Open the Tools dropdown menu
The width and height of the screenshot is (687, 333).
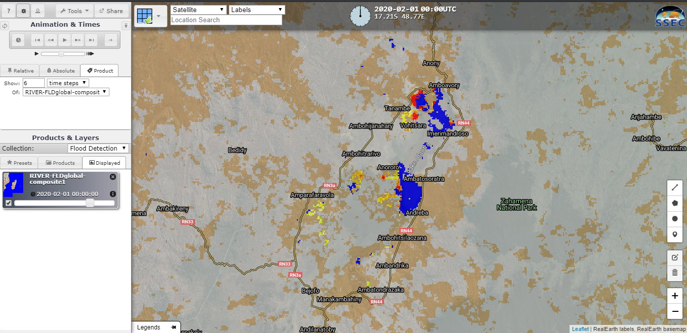(74, 11)
